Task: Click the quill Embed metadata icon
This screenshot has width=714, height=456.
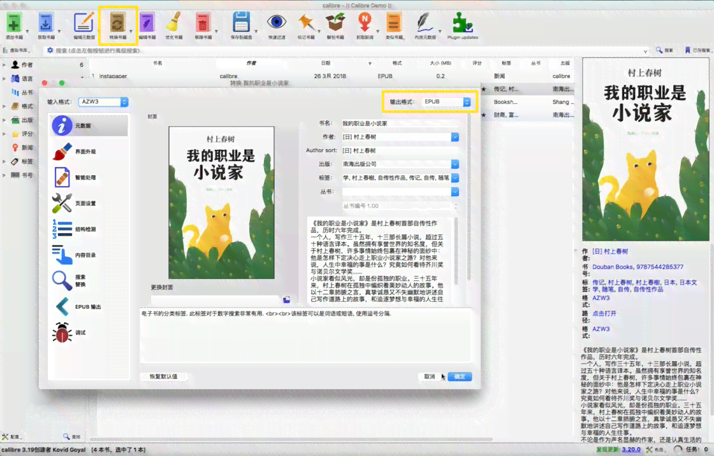Action: [425, 23]
